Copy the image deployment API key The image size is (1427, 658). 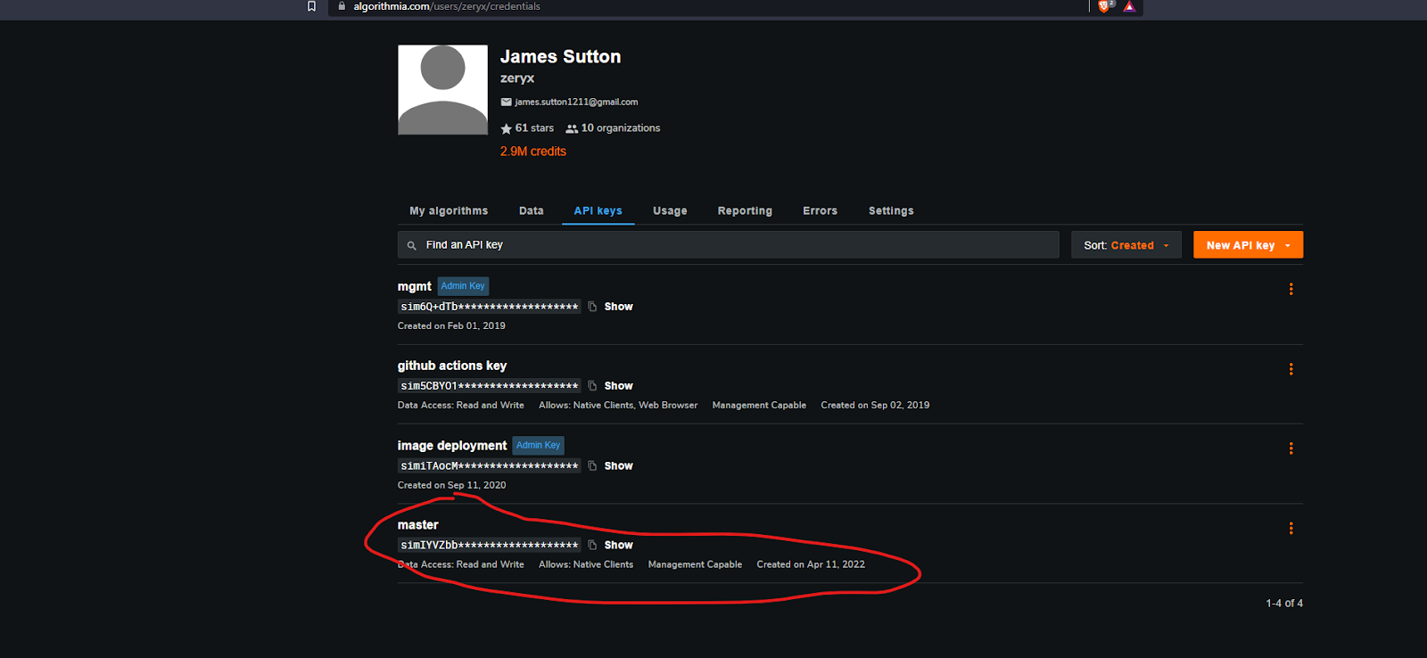(592, 466)
